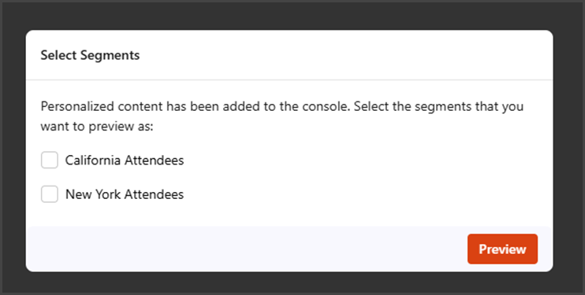Click empty white space right of New York Attendees
Screen dimensions: 585x295
[x=366, y=194]
